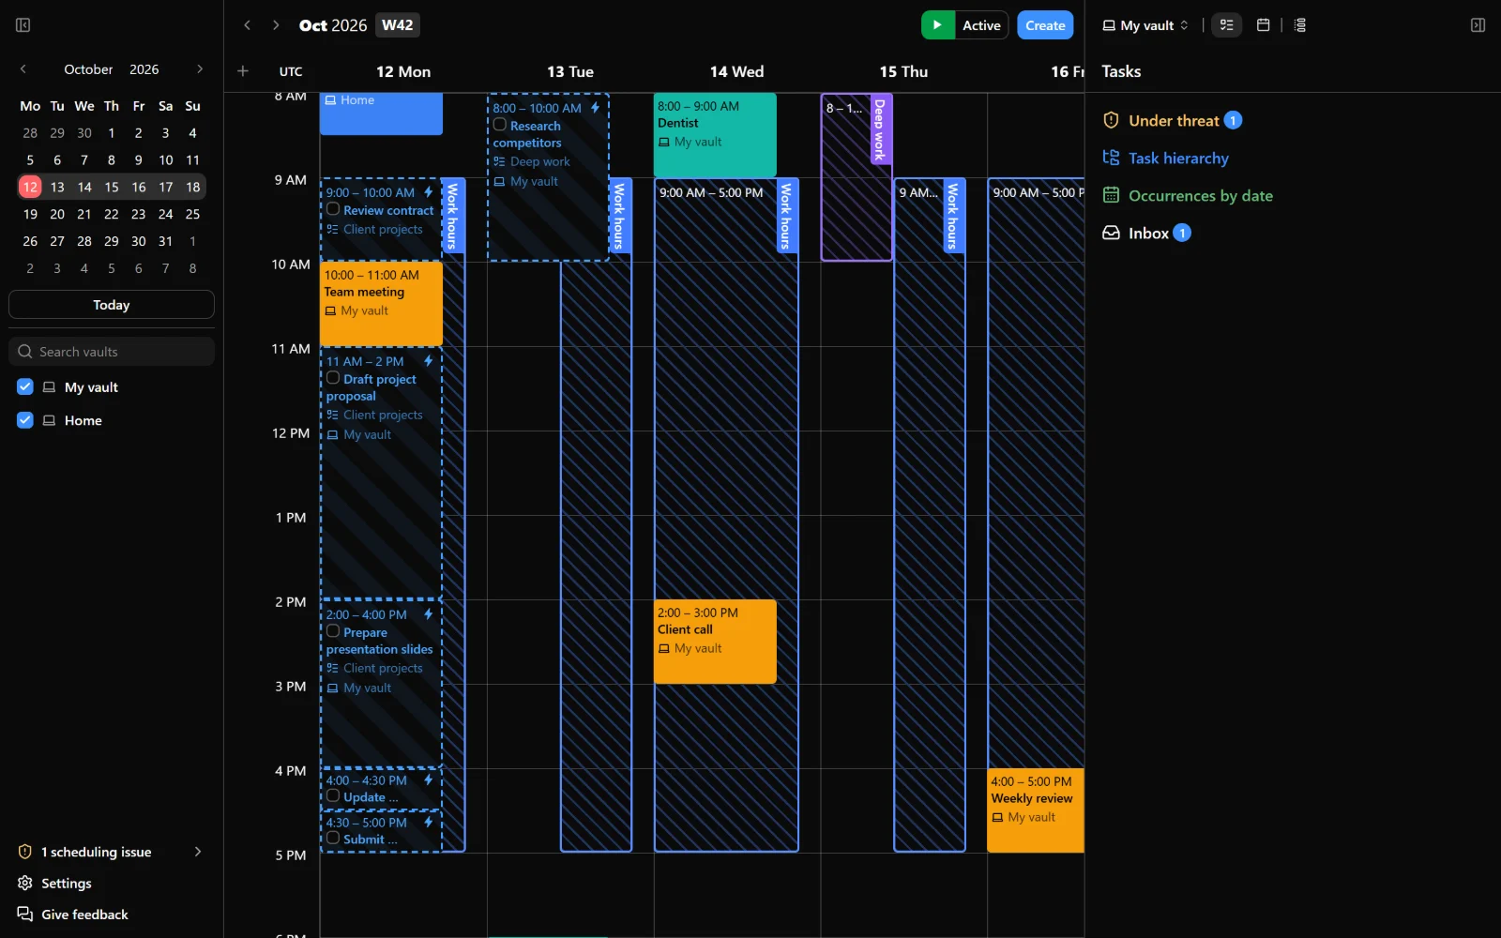The height and width of the screenshot is (938, 1501).
Task: Switch to task list view icon
Action: [1226, 25]
